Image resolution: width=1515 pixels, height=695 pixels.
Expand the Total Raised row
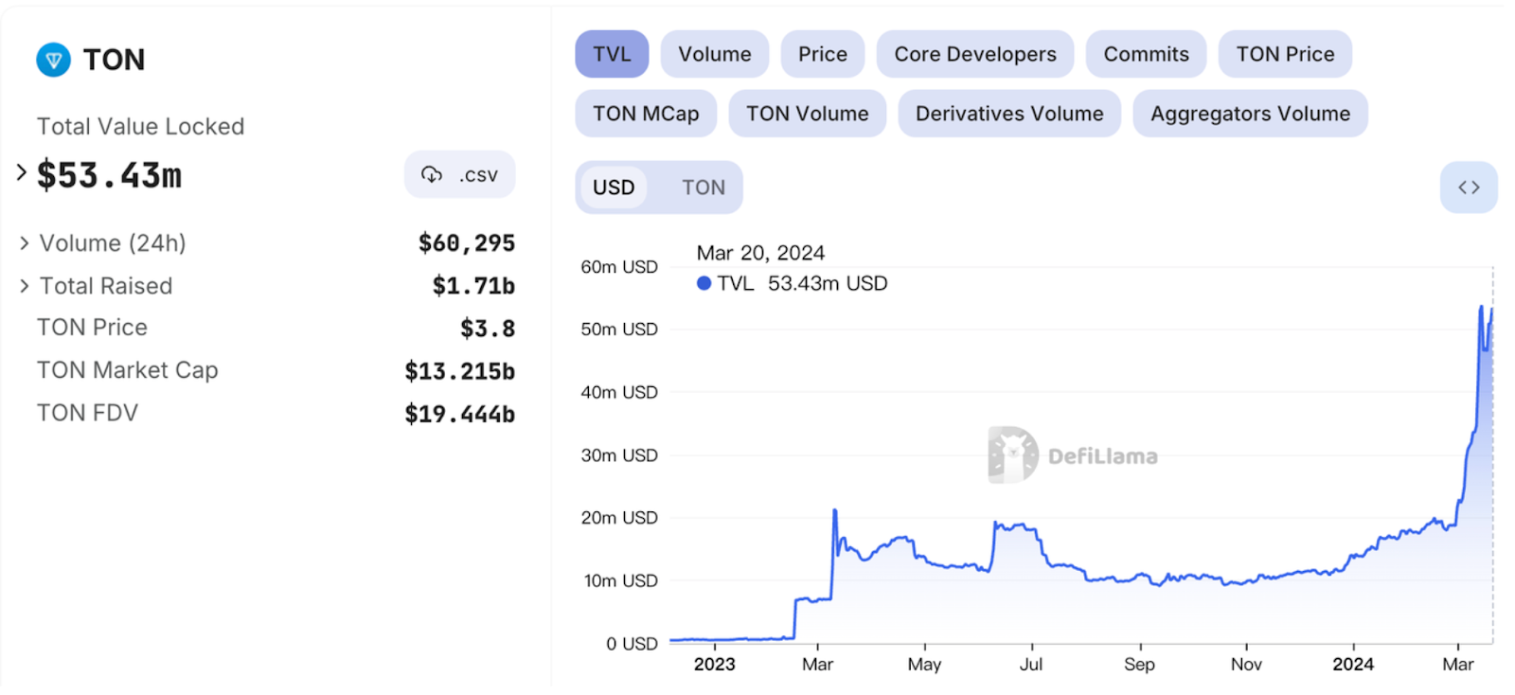(25, 286)
